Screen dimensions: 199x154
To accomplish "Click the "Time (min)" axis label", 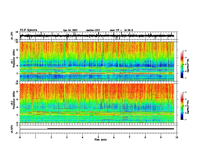I will point(101,140).
